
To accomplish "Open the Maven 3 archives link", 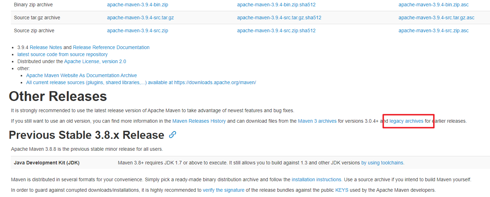I will pos(317,121).
